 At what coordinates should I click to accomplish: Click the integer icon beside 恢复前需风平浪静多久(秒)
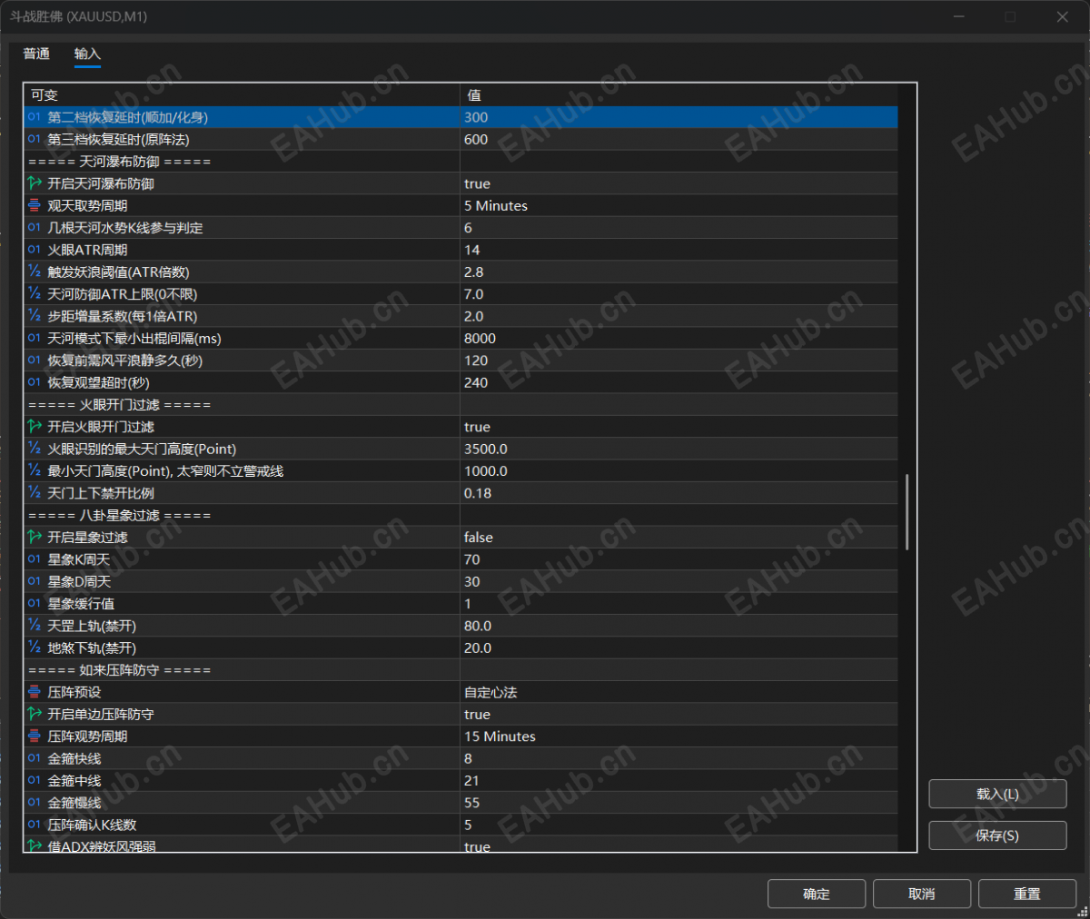coord(35,361)
